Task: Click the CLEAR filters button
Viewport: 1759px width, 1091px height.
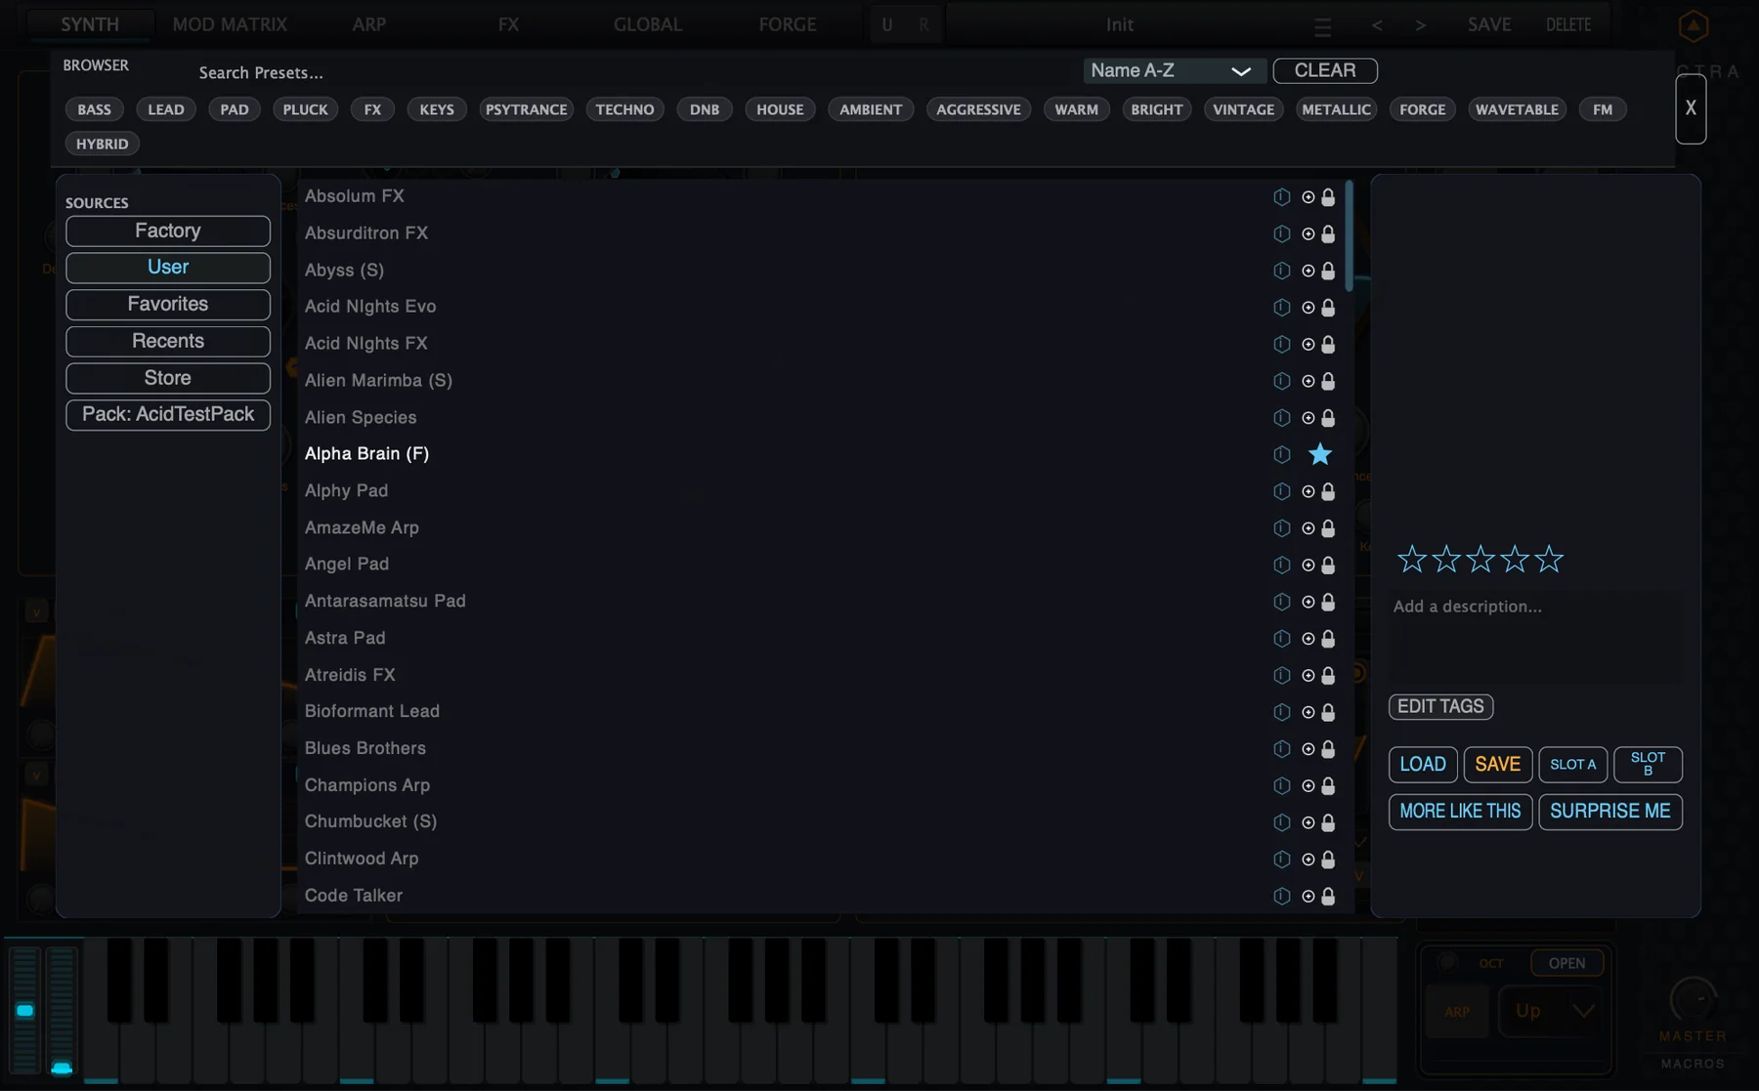Action: pyautogui.click(x=1325, y=70)
